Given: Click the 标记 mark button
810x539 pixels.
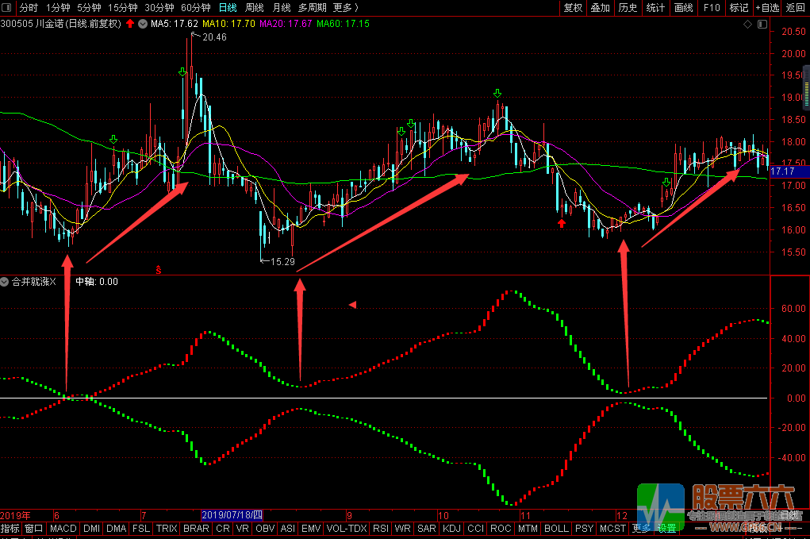Looking at the screenshot, I should tap(739, 8).
